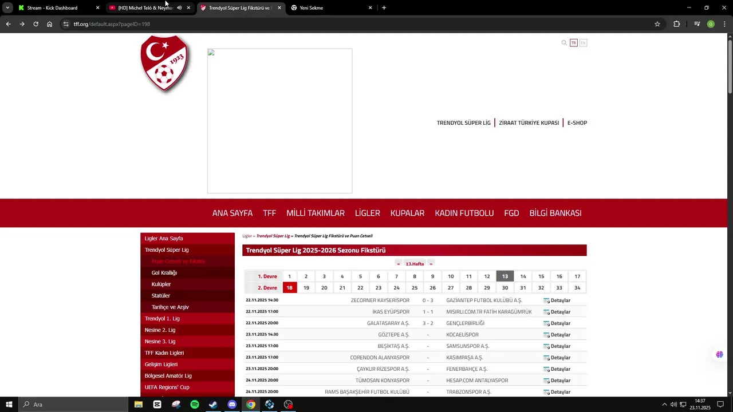Open Trendyol 1. Lig in sidebar
The height and width of the screenshot is (412, 733).
[x=187, y=319]
